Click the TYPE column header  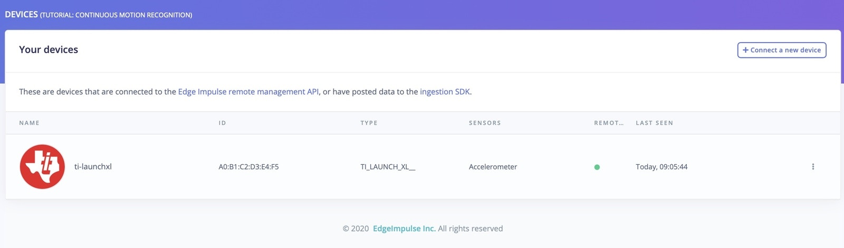369,123
